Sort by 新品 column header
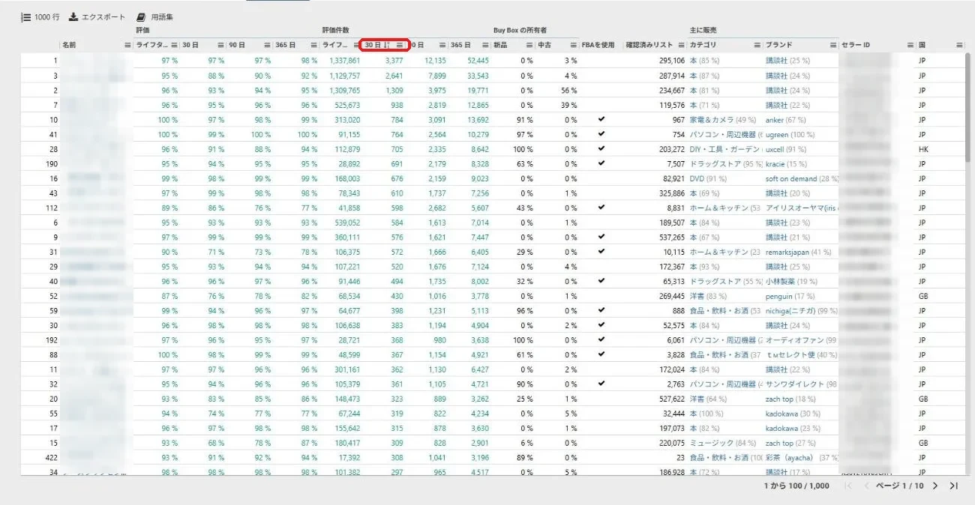This screenshot has width=975, height=505. 500,45
